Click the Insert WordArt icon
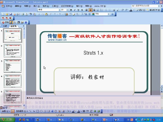Viewport: 163px width, 122px height. pyautogui.click(x=52, y=111)
